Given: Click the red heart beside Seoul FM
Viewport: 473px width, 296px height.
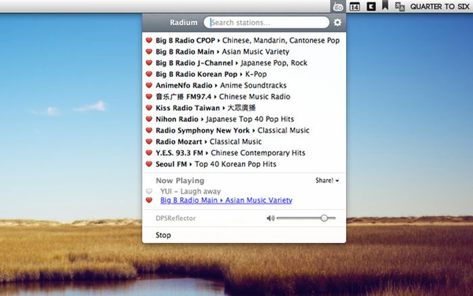Looking at the screenshot, I should [149, 164].
